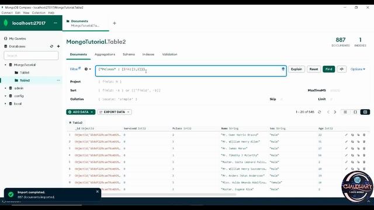Go to next page of documents
This screenshot has height=210, width=374.
335,112
